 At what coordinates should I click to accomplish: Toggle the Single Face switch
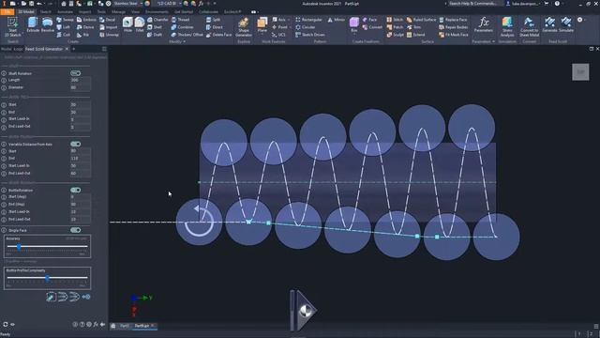click(75, 230)
